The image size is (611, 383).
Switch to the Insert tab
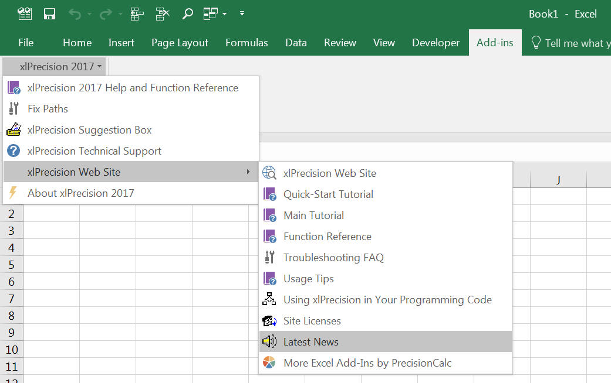121,42
